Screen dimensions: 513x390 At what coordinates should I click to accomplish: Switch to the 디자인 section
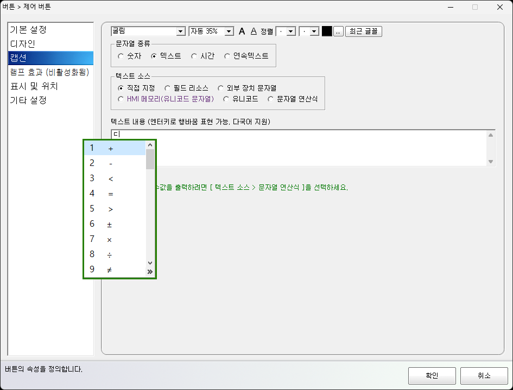point(26,43)
